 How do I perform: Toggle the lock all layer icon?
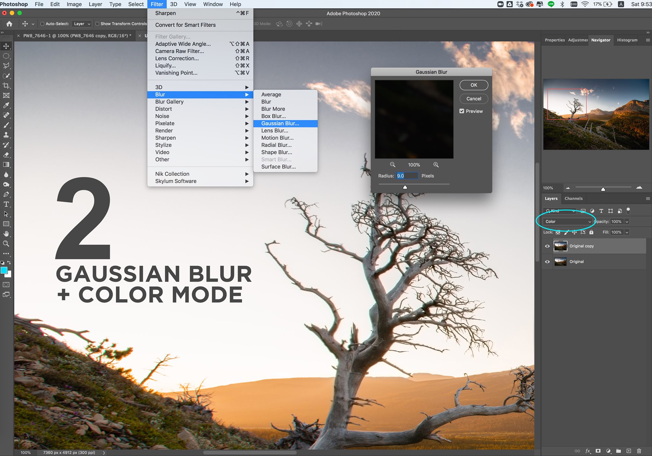click(x=591, y=232)
